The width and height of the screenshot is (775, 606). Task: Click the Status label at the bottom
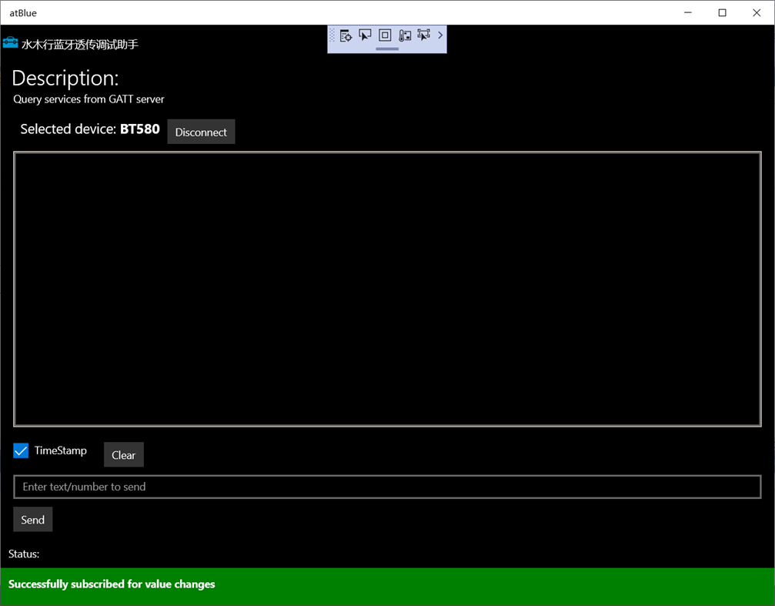[x=22, y=554]
